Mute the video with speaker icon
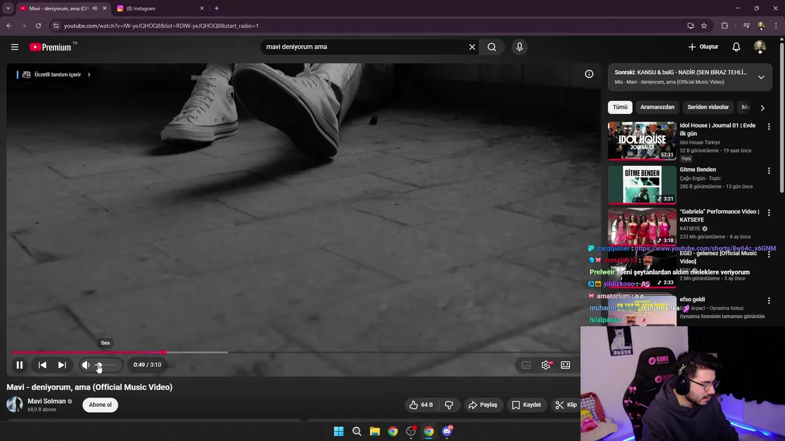Image resolution: width=785 pixels, height=441 pixels. click(86, 365)
